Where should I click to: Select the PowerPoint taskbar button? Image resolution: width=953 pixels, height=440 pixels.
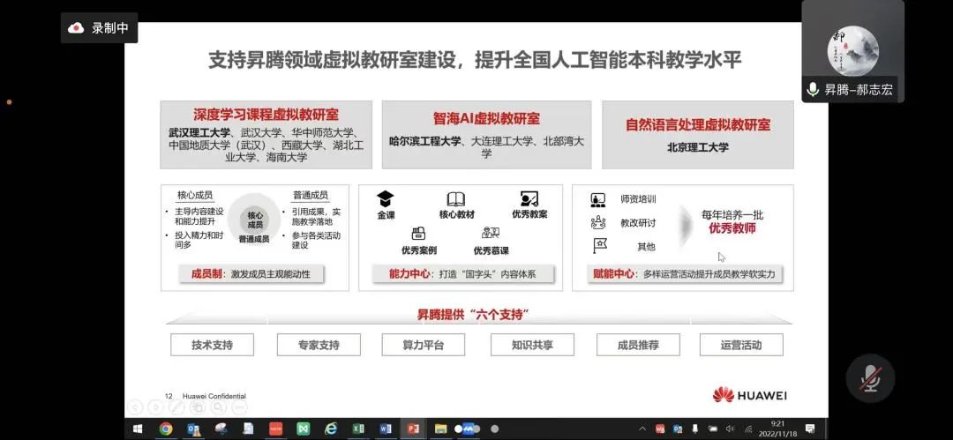tap(413, 429)
